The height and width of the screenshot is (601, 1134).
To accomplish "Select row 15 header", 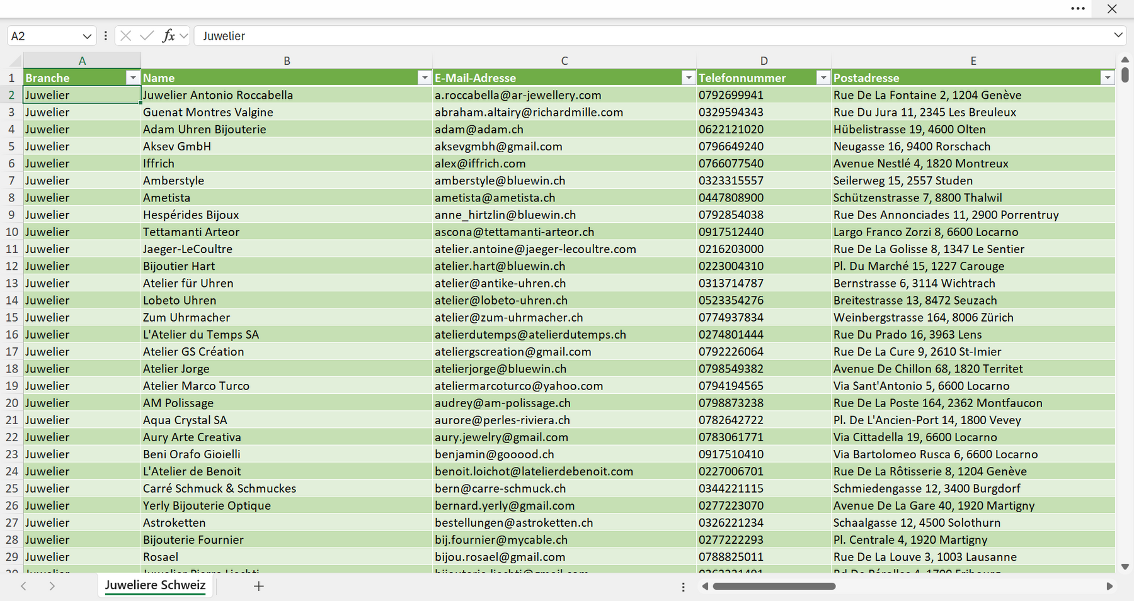I will click(x=11, y=317).
